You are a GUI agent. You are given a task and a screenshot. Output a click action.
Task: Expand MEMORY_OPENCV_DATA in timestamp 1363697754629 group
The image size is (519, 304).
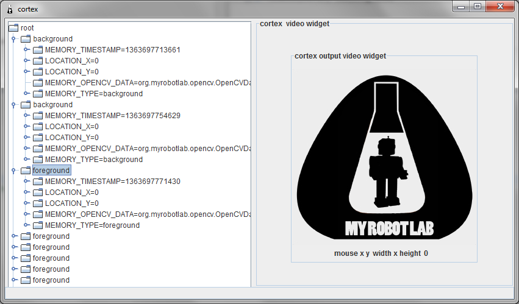pos(26,148)
